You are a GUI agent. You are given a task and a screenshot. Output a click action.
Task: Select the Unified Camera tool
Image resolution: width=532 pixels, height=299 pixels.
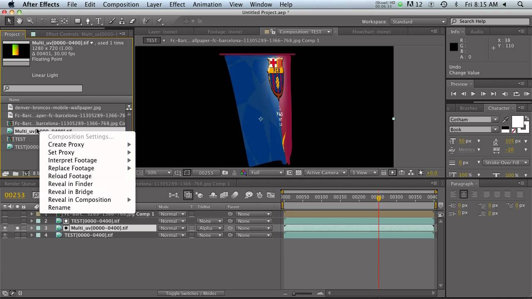coord(54,21)
